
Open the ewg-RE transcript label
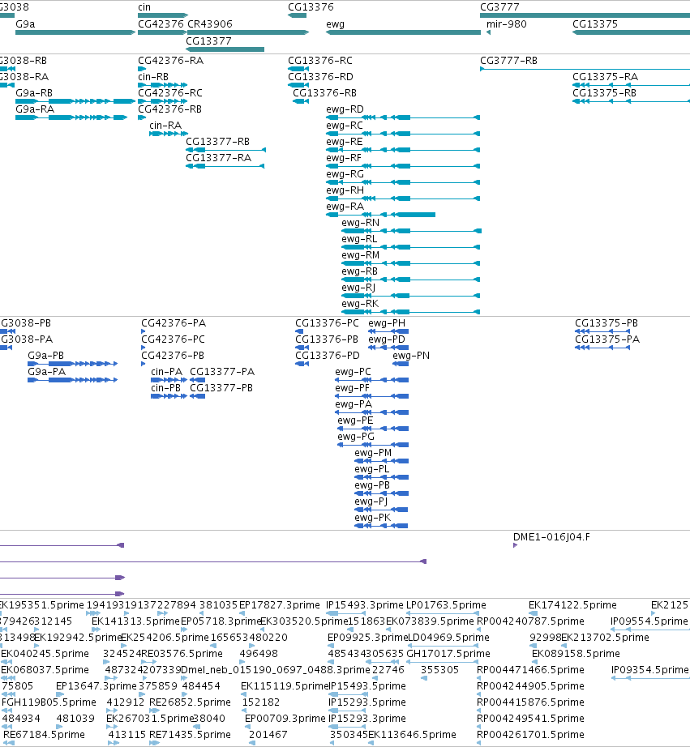pyautogui.click(x=345, y=142)
